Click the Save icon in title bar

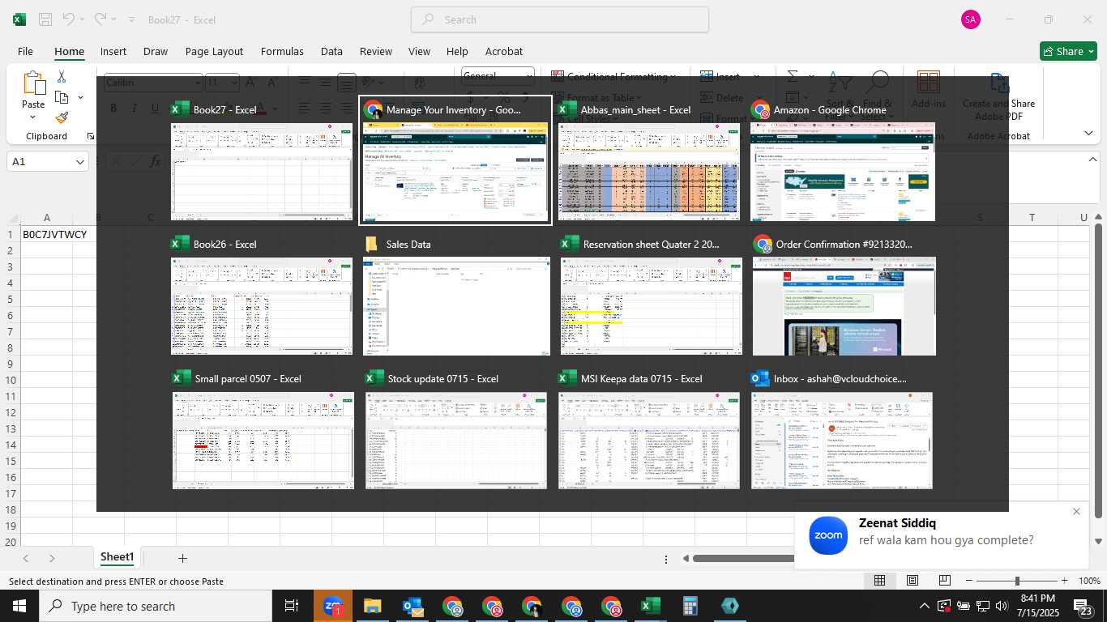click(x=45, y=19)
